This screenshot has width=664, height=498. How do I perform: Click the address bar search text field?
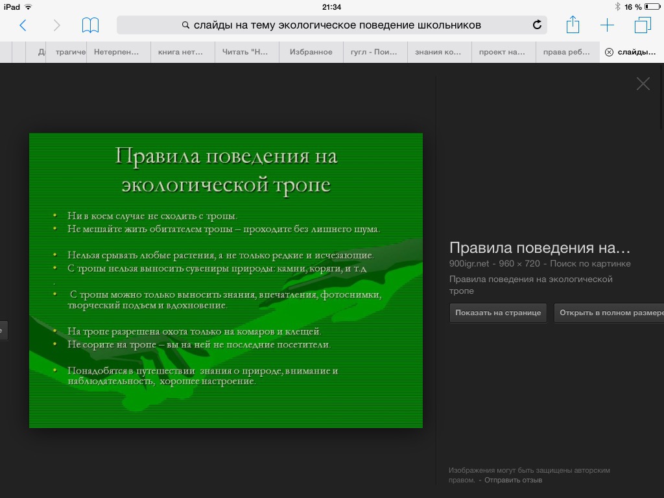pyautogui.click(x=331, y=25)
